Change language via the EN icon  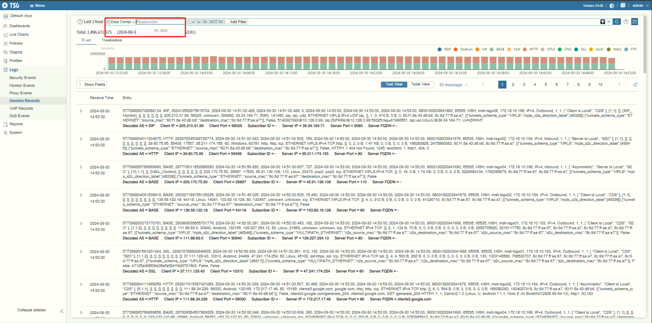pos(623,5)
